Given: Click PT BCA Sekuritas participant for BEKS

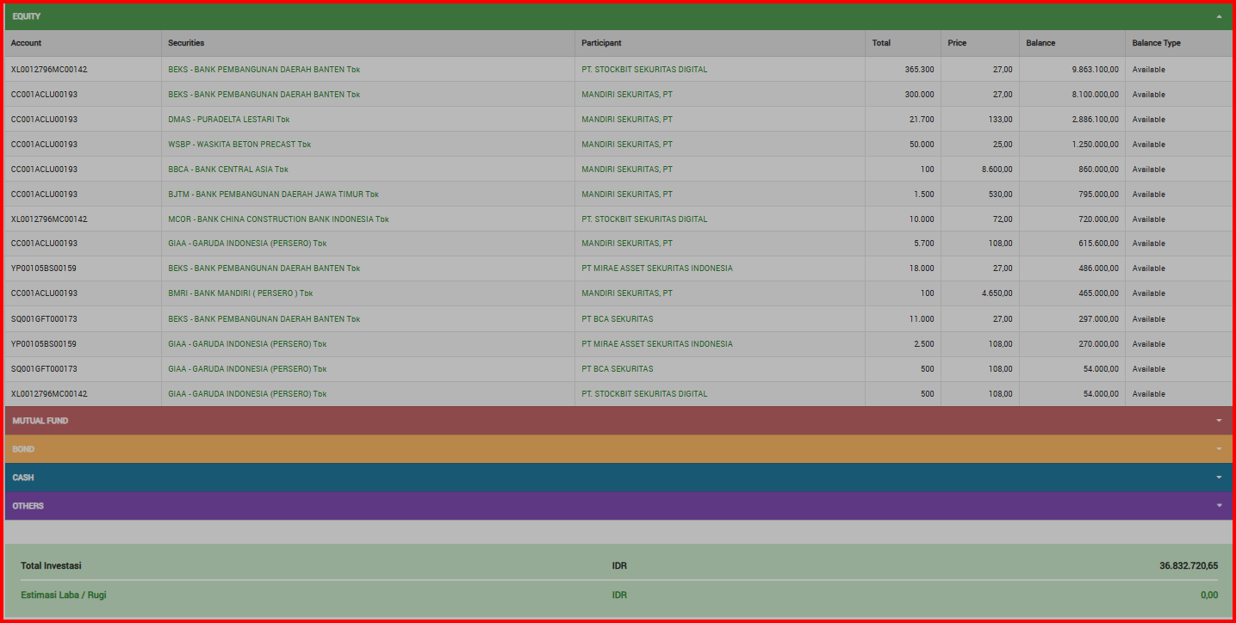Looking at the screenshot, I should pyautogui.click(x=617, y=319).
